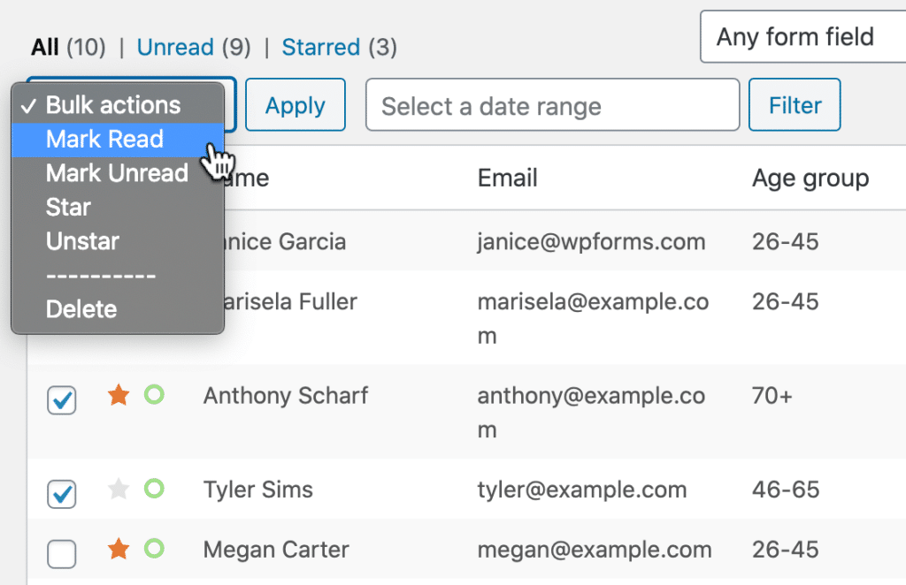Uncheck the Anthony Scharf entry checkbox
Screen dimensions: 906x585
61,400
